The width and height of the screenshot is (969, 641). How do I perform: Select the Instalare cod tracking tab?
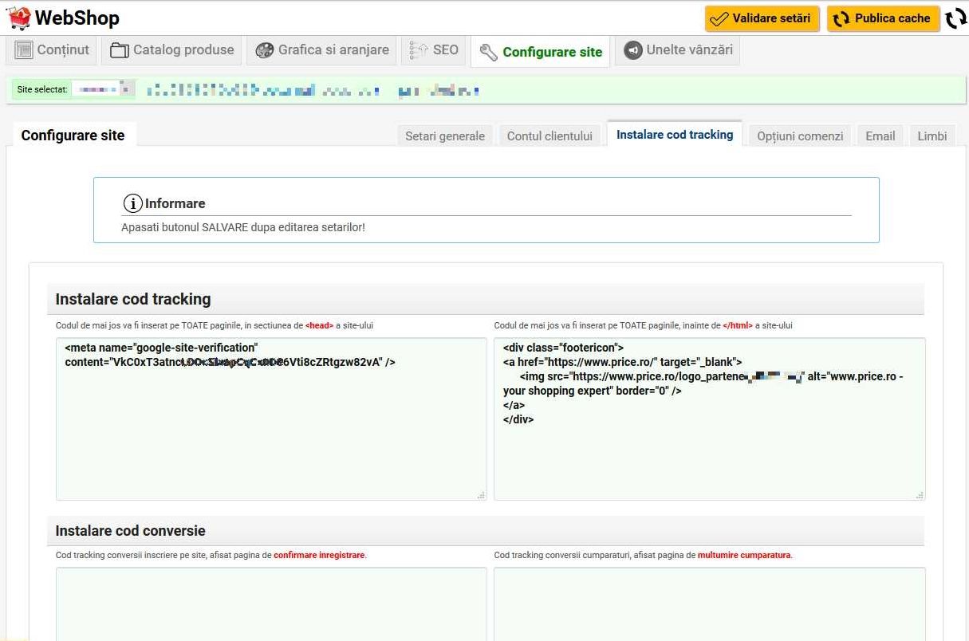pyautogui.click(x=675, y=135)
